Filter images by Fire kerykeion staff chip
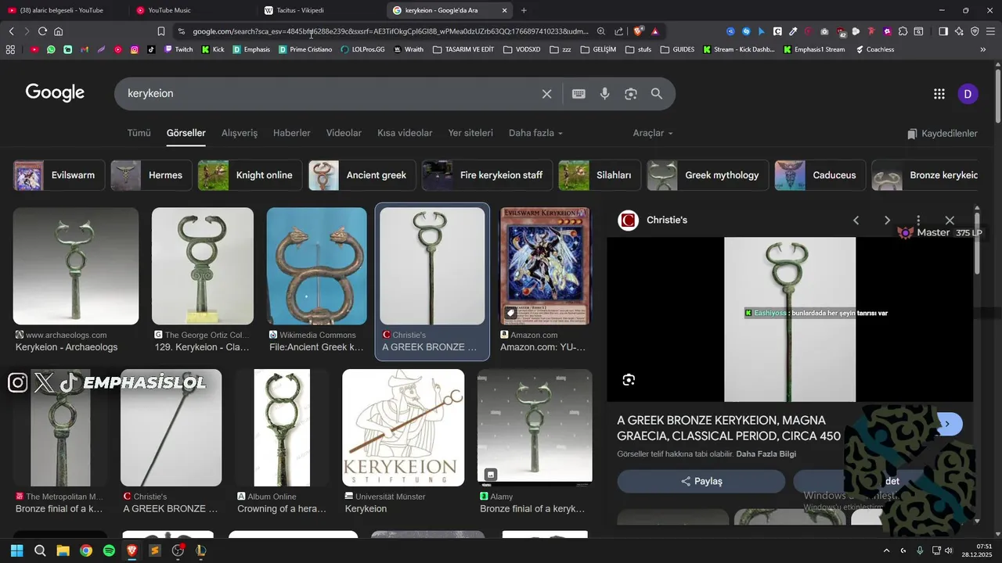The image size is (1002, 563). [x=487, y=175]
